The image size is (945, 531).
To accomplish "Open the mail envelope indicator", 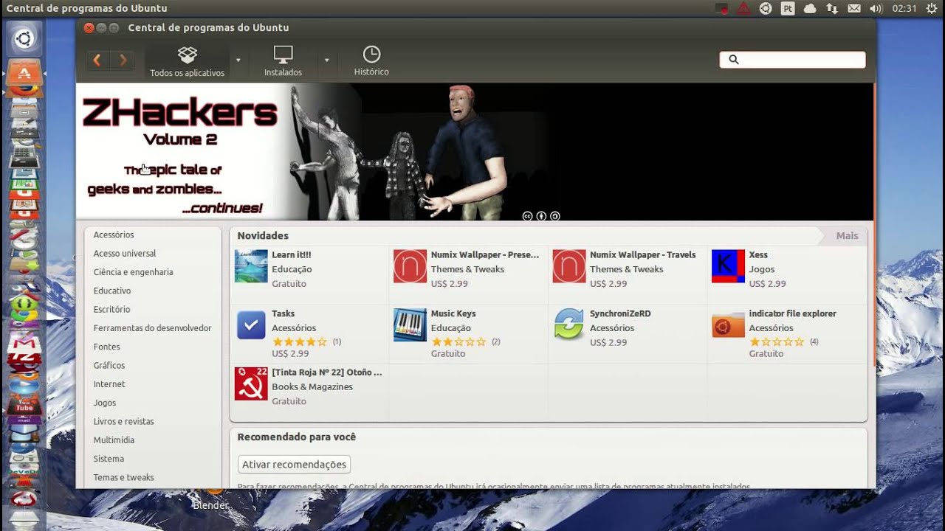I will click(854, 9).
